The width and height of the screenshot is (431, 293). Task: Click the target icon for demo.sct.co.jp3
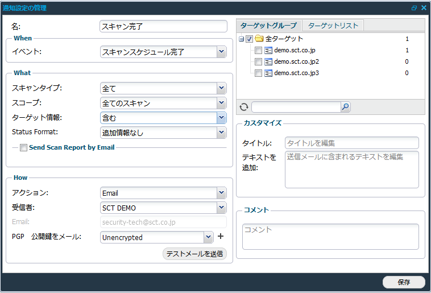point(268,73)
